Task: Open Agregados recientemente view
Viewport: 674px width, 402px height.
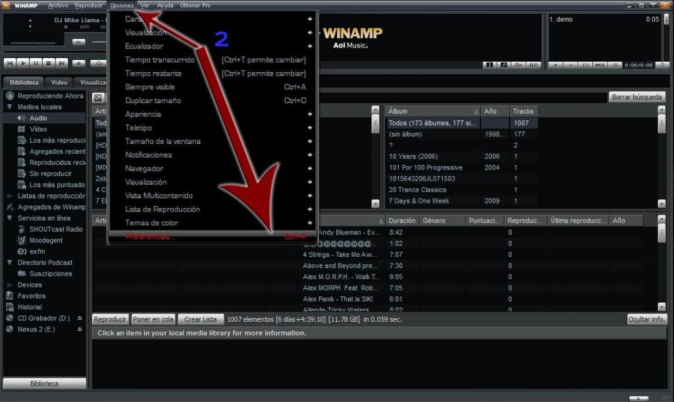Action: click(51, 152)
